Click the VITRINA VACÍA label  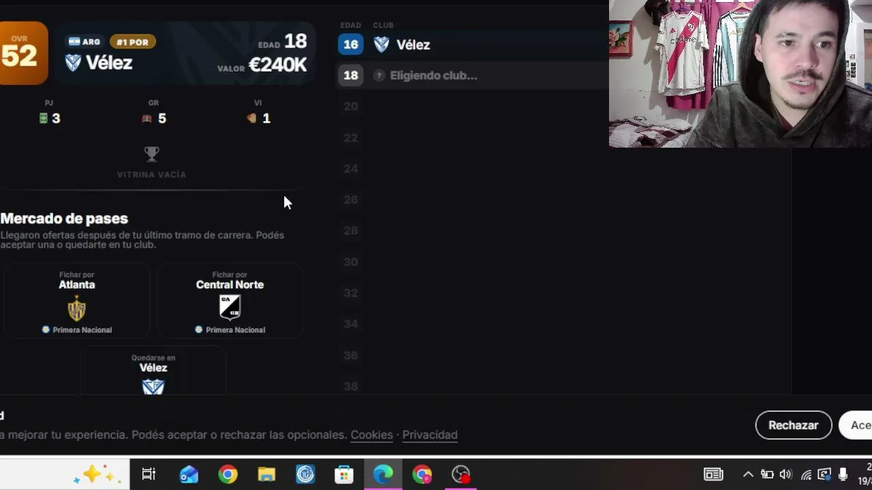tap(152, 175)
